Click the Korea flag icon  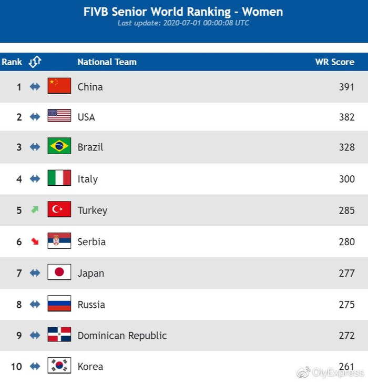pyautogui.click(x=59, y=366)
